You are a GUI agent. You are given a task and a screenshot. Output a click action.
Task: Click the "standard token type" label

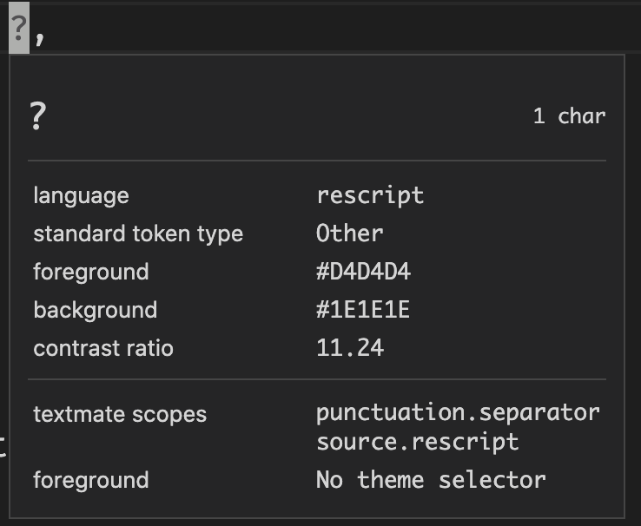(138, 233)
